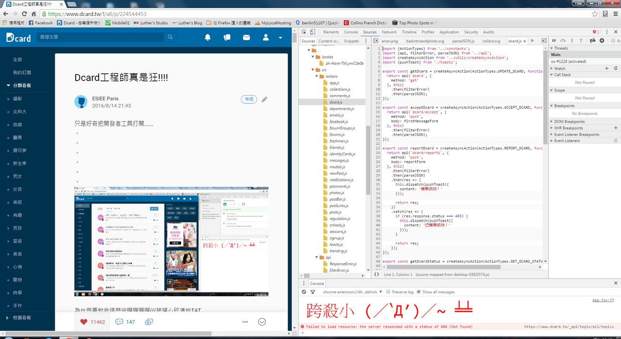Clear the console with the ban icon
Image resolution: width=621 pixels, height=339 pixels.
304,292
